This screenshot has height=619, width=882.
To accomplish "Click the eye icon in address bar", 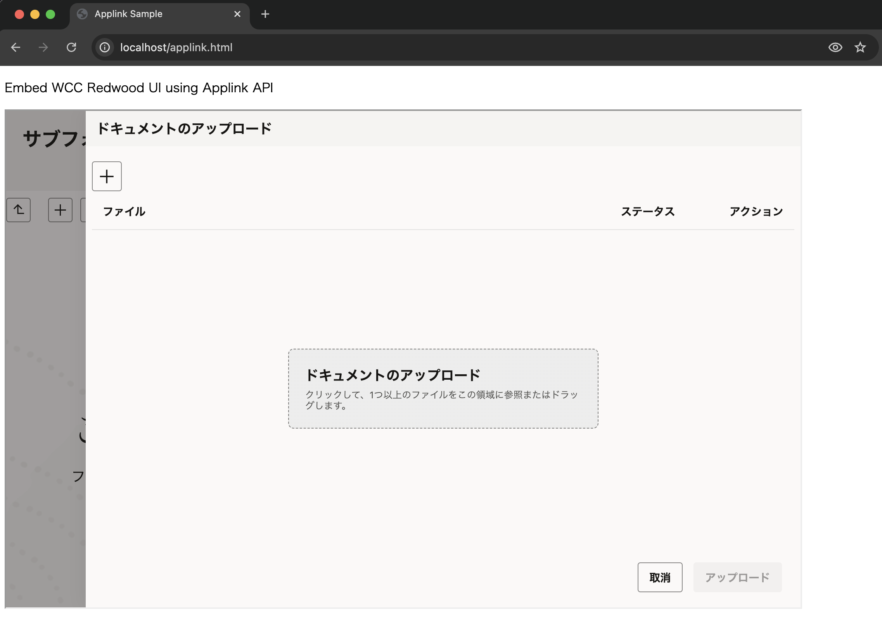I will (x=835, y=47).
